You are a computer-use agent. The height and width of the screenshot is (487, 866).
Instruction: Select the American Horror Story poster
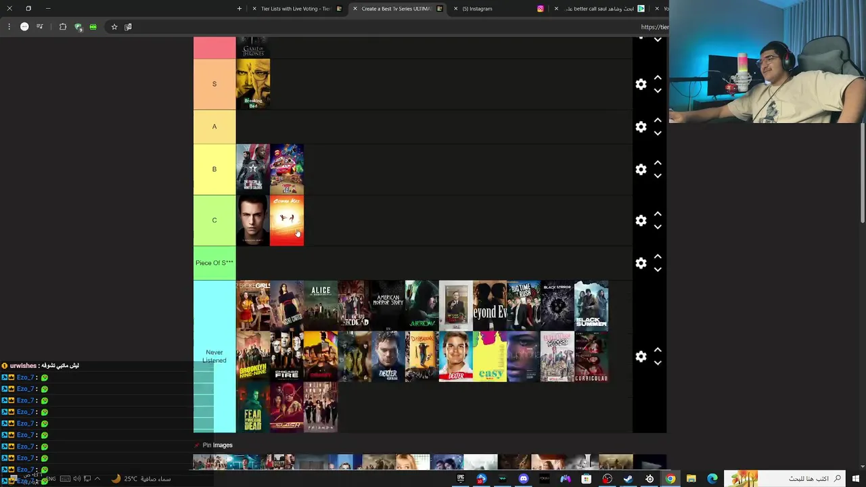[x=388, y=306]
